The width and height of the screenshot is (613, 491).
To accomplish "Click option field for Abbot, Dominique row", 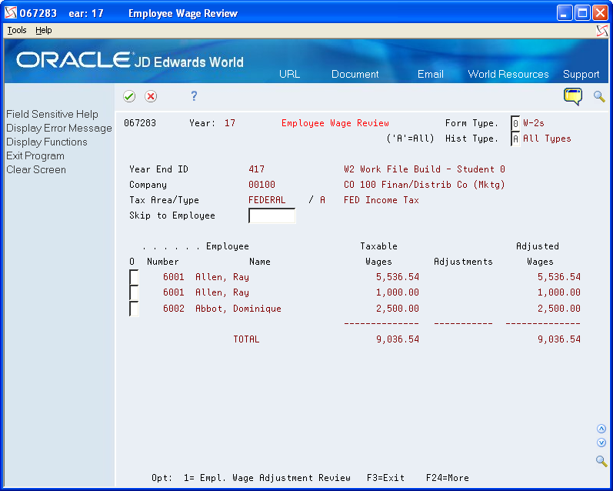I will (x=134, y=309).
